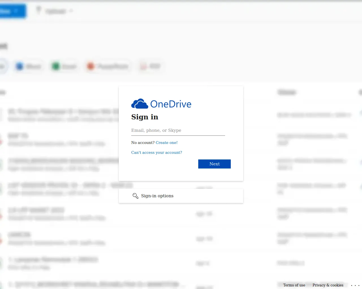Image resolution: width=362 pixels, height=289 pixels.
Task: Select the blurred red PowerPoint filter icon
Action: pyautogui.click(x=90, y=66)
